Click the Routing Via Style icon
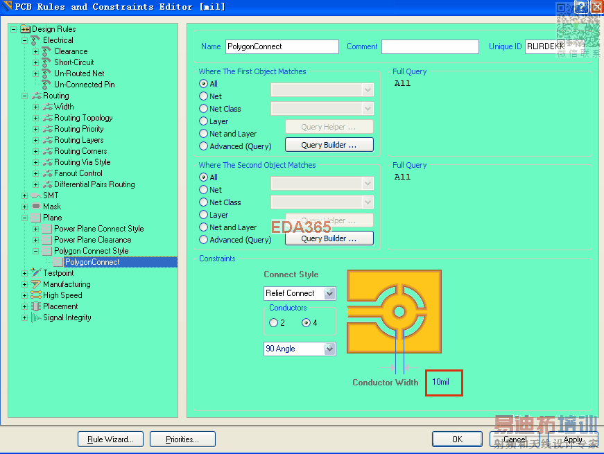Image resolution: width=604 pixels, height=454 pixels. (47, 162)
